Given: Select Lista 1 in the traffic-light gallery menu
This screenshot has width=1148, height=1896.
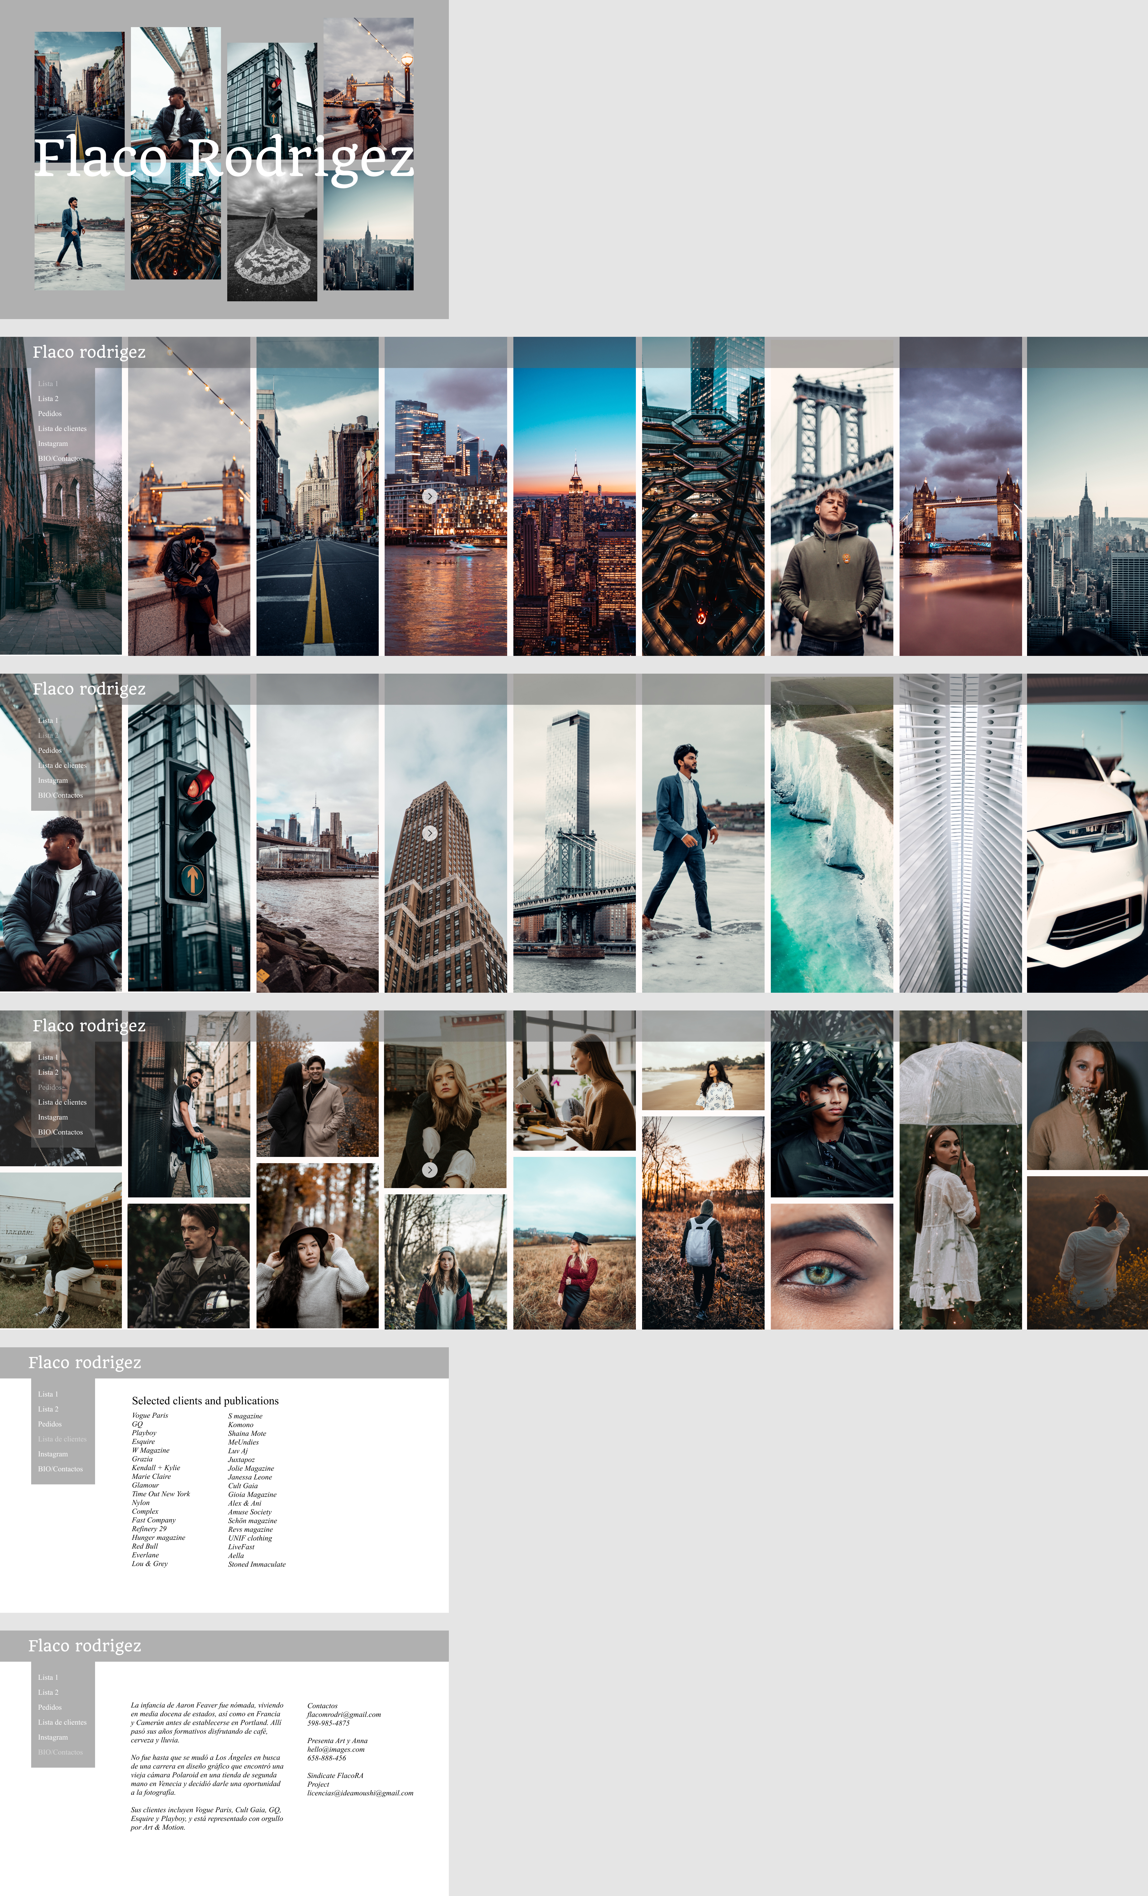Looking at the screenshot, I should pos(49,721).
